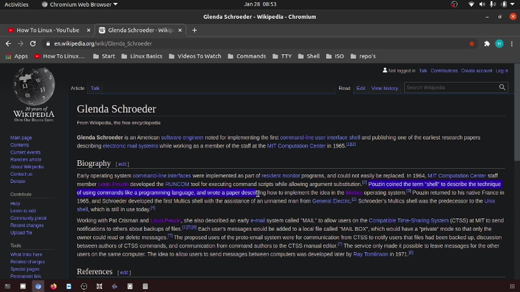Open the OBS recording indicator in top bar
This screenshot has width=520, height=292.
[x=454, y=4]
